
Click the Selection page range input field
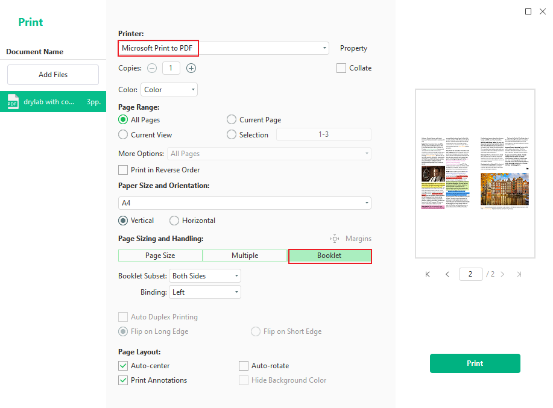pos(323,134)
